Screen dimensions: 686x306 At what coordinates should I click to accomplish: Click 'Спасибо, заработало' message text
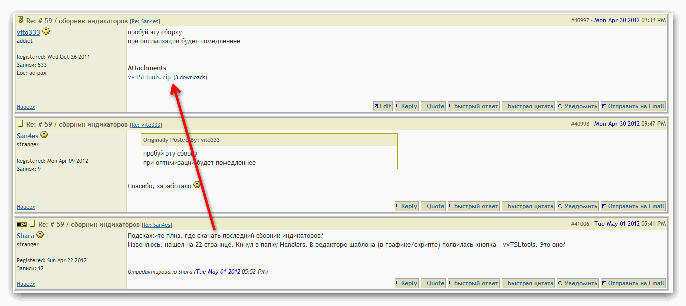click(159, 186)
